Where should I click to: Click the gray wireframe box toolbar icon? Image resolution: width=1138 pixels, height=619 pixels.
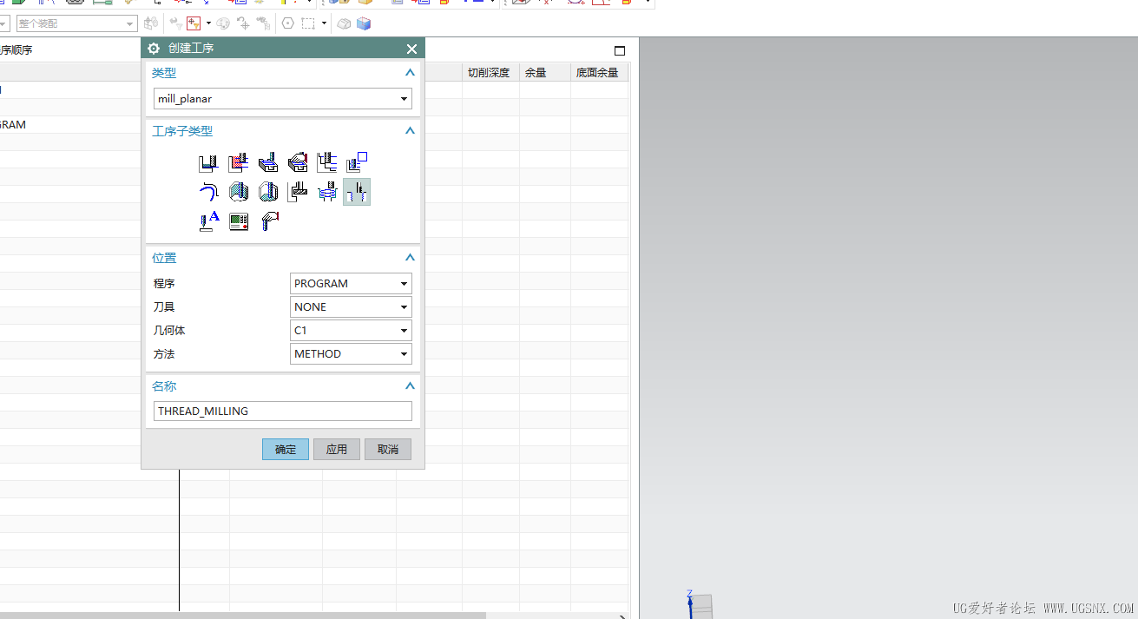344,23
